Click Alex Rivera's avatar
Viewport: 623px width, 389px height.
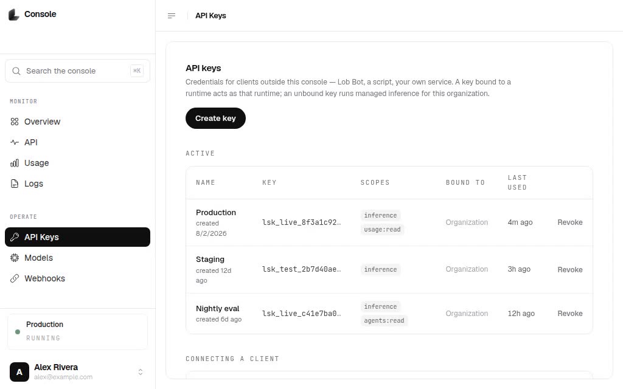coord(19,372)
